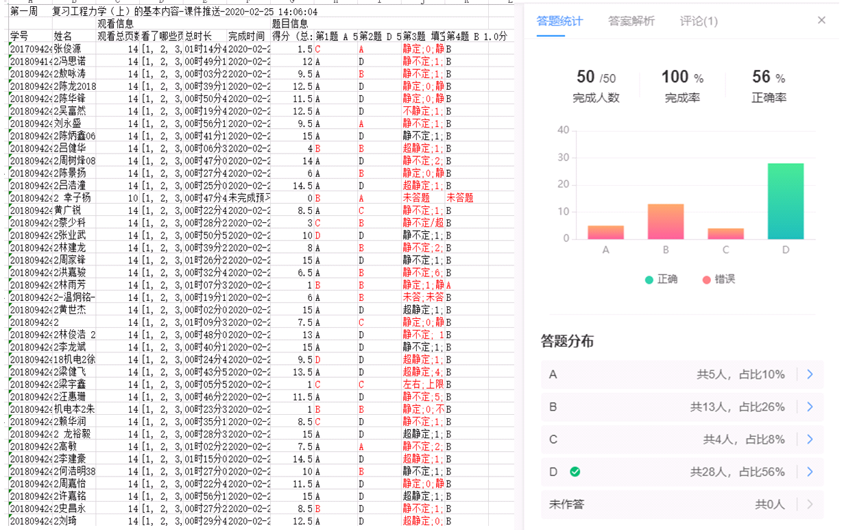This screenshot has width=844, height=530.
Task: Expand option A row chevron arrow
Action: (810, 374)
